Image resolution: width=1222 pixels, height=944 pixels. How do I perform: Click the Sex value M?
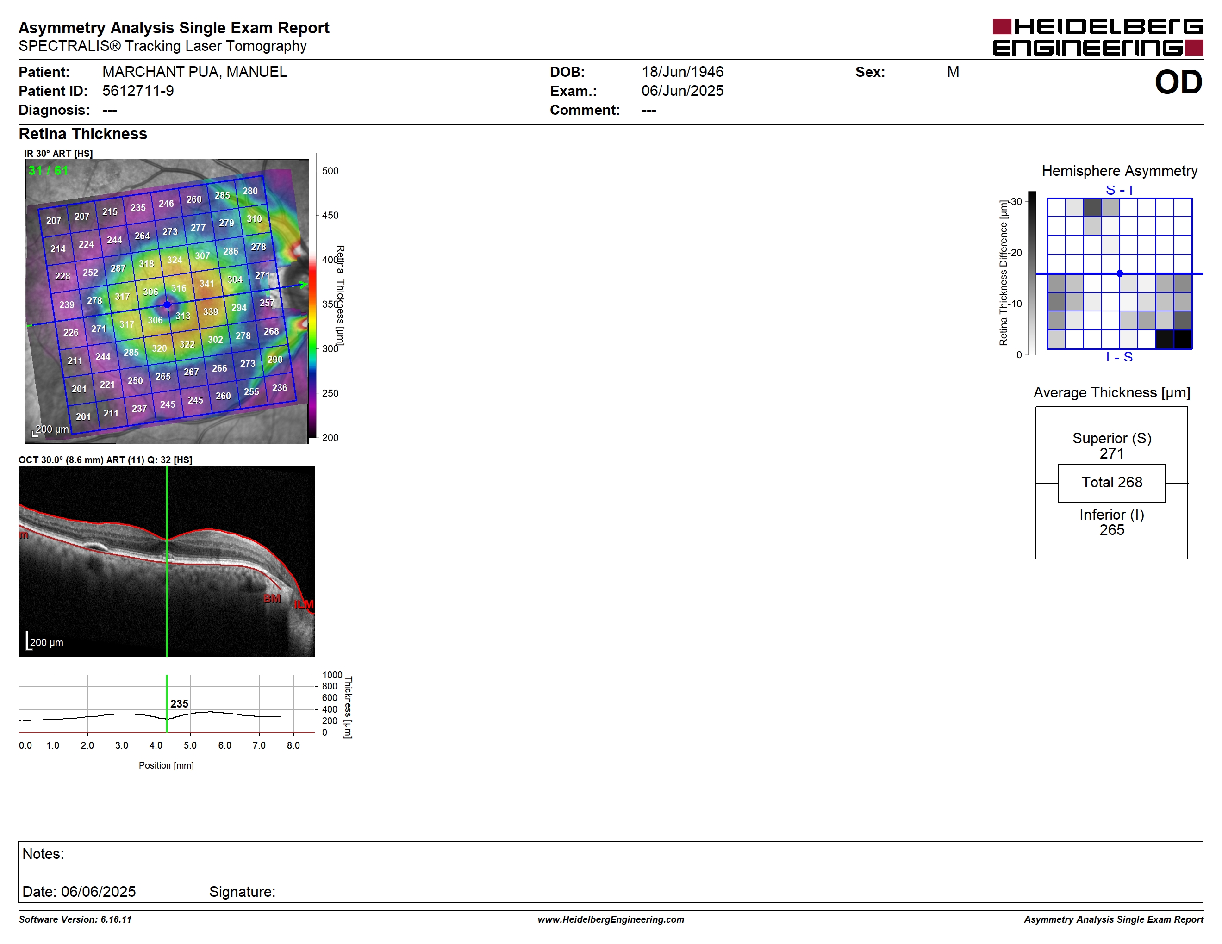(953, 72)
